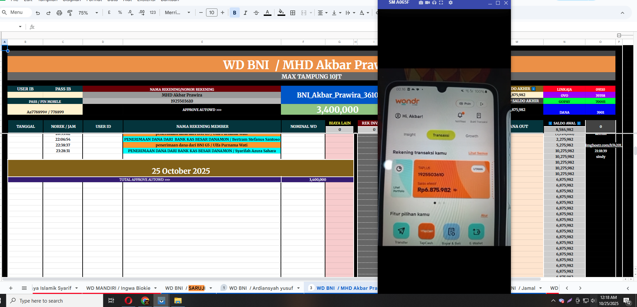637x307 pixels.
Task: Toggle Italic formatting
Action: tap(245, 12)
